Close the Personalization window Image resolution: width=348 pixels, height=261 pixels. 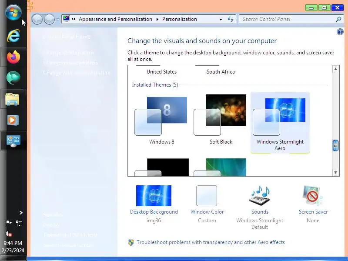pyautogui.click(x=338, y=8)
